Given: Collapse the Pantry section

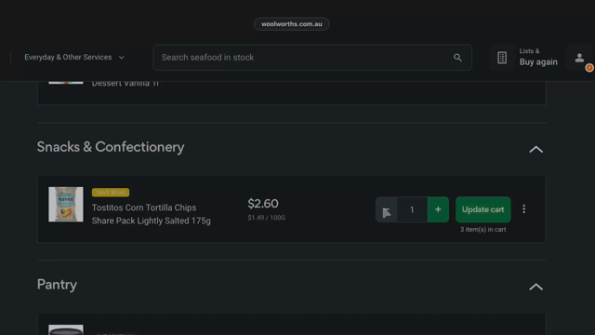Looking at the screenshot, I should click(x=535, y=287).
